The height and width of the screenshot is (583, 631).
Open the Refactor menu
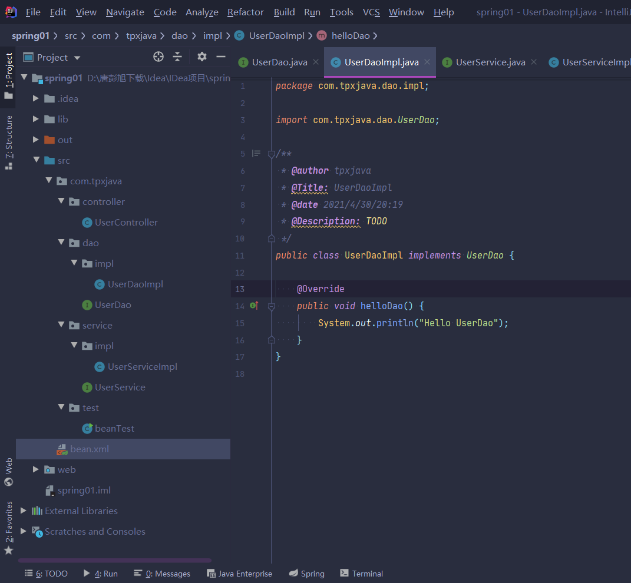click(x=246, y=12)
